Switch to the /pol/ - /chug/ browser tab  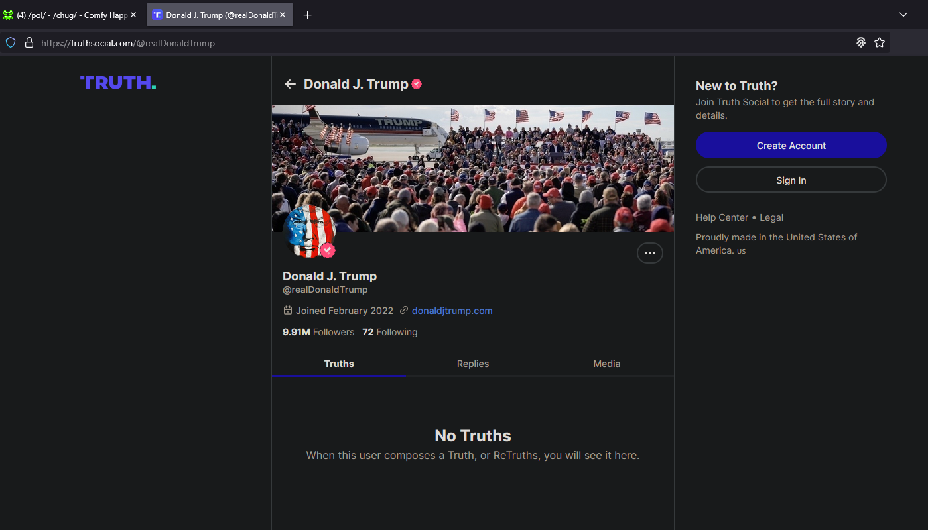click(70, 15)
